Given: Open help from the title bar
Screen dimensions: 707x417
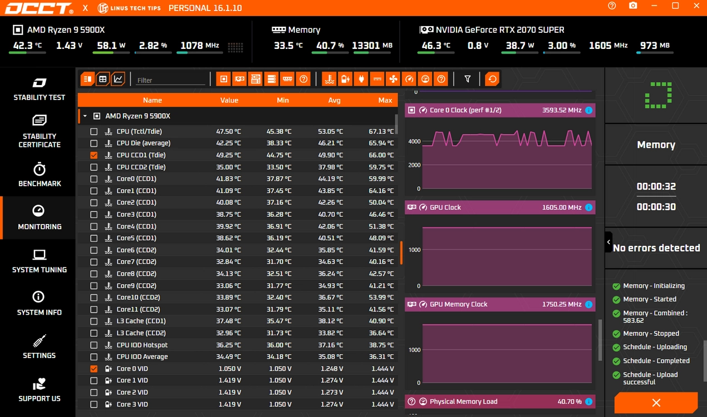Looking at the screenshot, I should click(x=612, y=6).
